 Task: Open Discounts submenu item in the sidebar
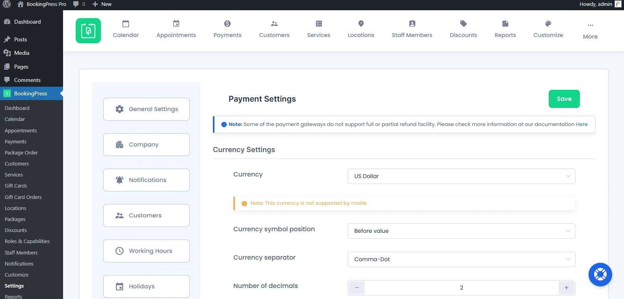pyautogui.click(x=16, y=230)
